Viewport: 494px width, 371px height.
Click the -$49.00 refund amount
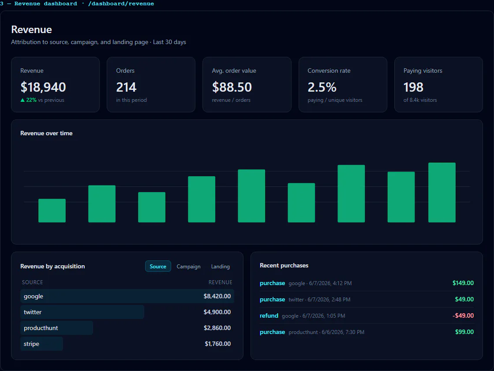(x=463, y=315)
